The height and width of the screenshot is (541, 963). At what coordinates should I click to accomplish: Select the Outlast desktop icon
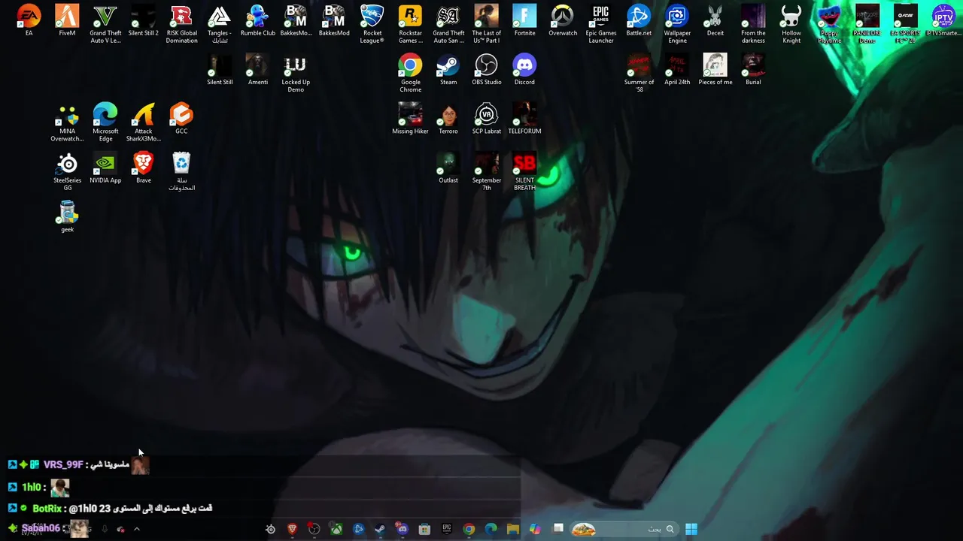[x=448, y=168]
